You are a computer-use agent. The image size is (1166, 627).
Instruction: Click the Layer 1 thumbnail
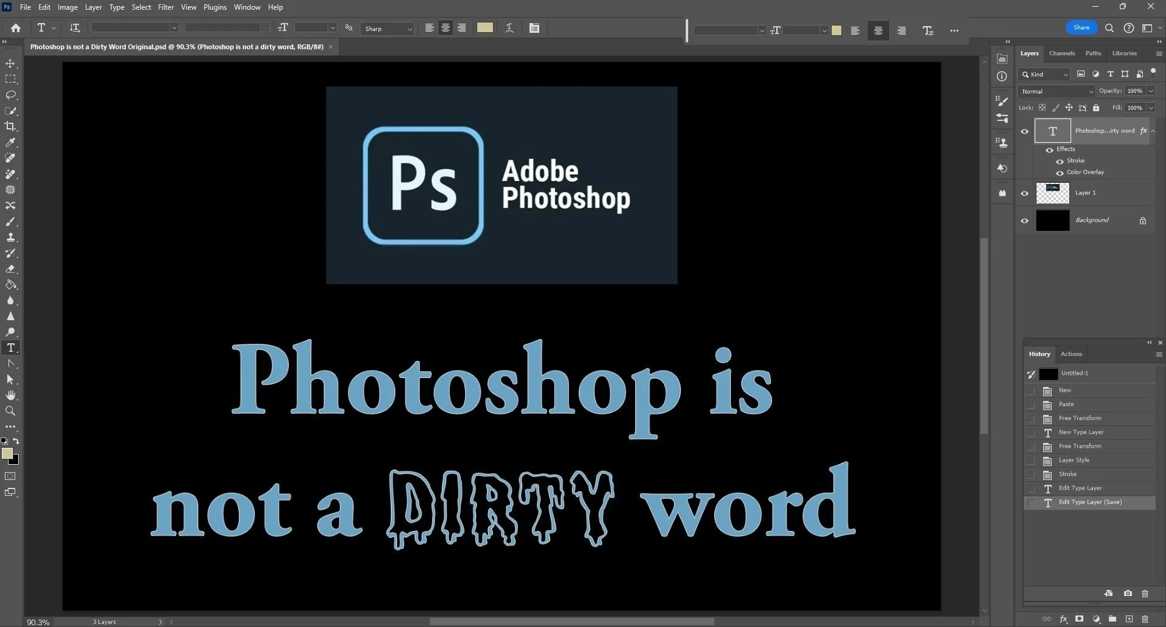click(1052, 193)
